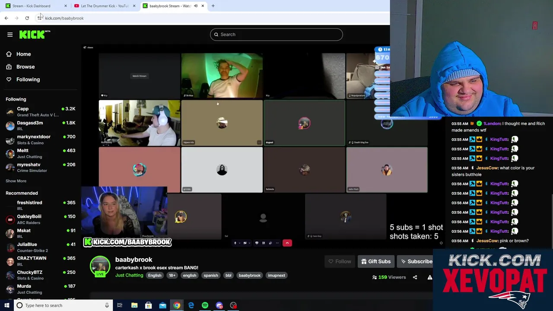Select the English language tag

tap(154, 276)
